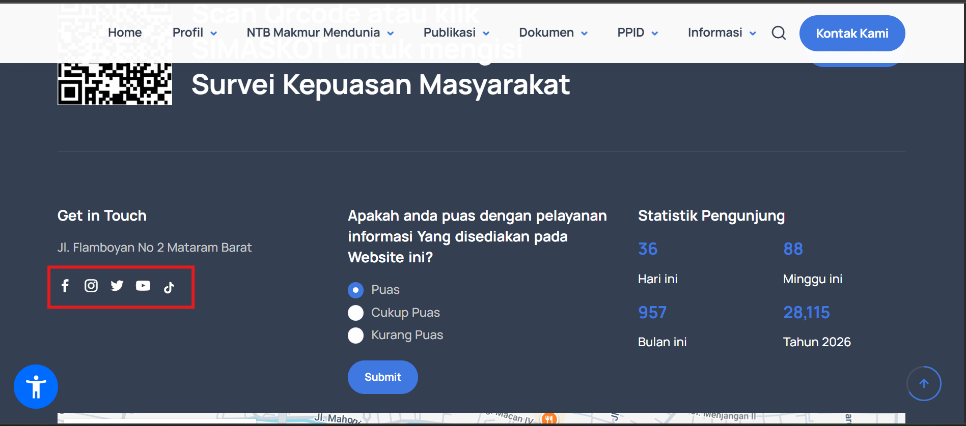
Task: Click the Kontak Kami button
Action: [852, 33]
